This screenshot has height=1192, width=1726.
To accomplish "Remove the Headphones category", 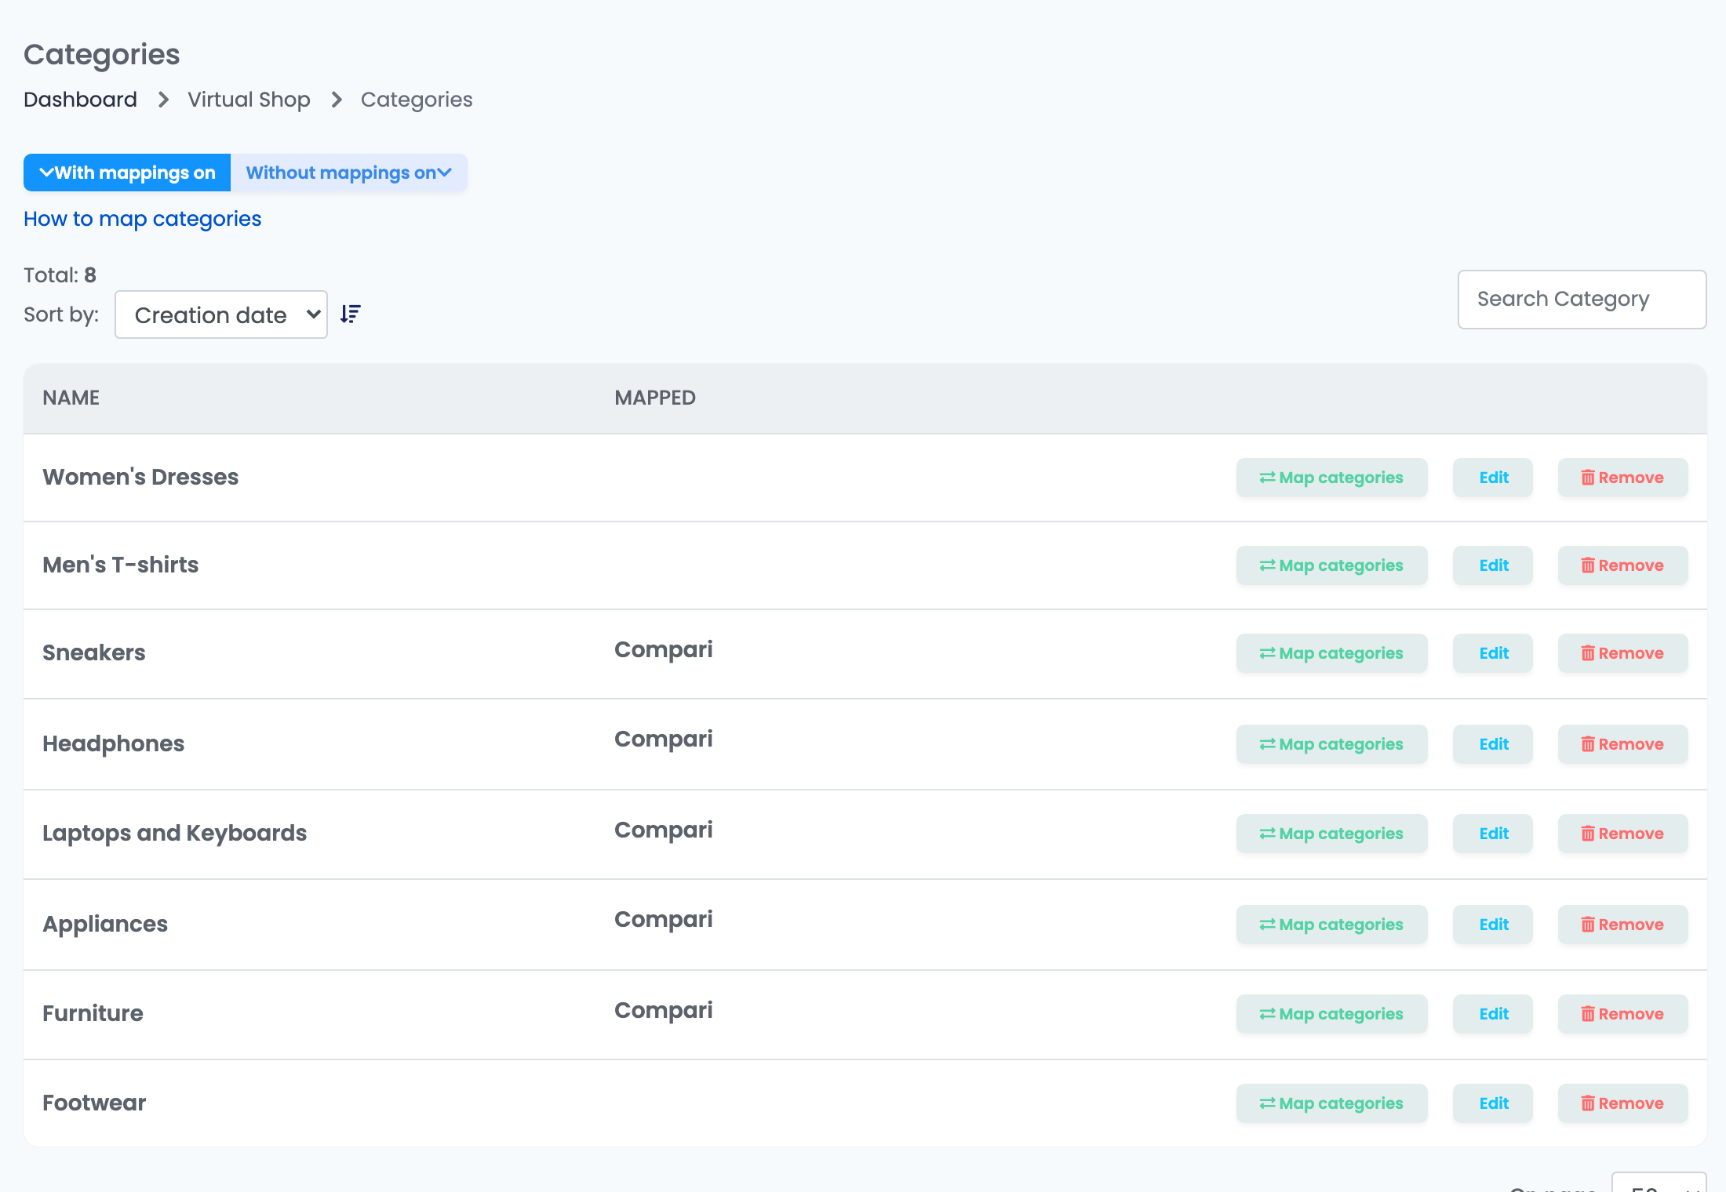I will (x=1622, y=744).
